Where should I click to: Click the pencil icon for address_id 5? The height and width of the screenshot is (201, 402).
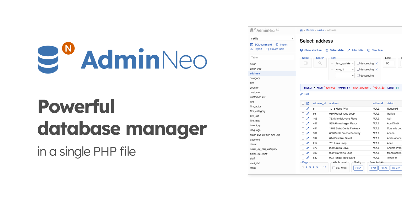[307, 109]
